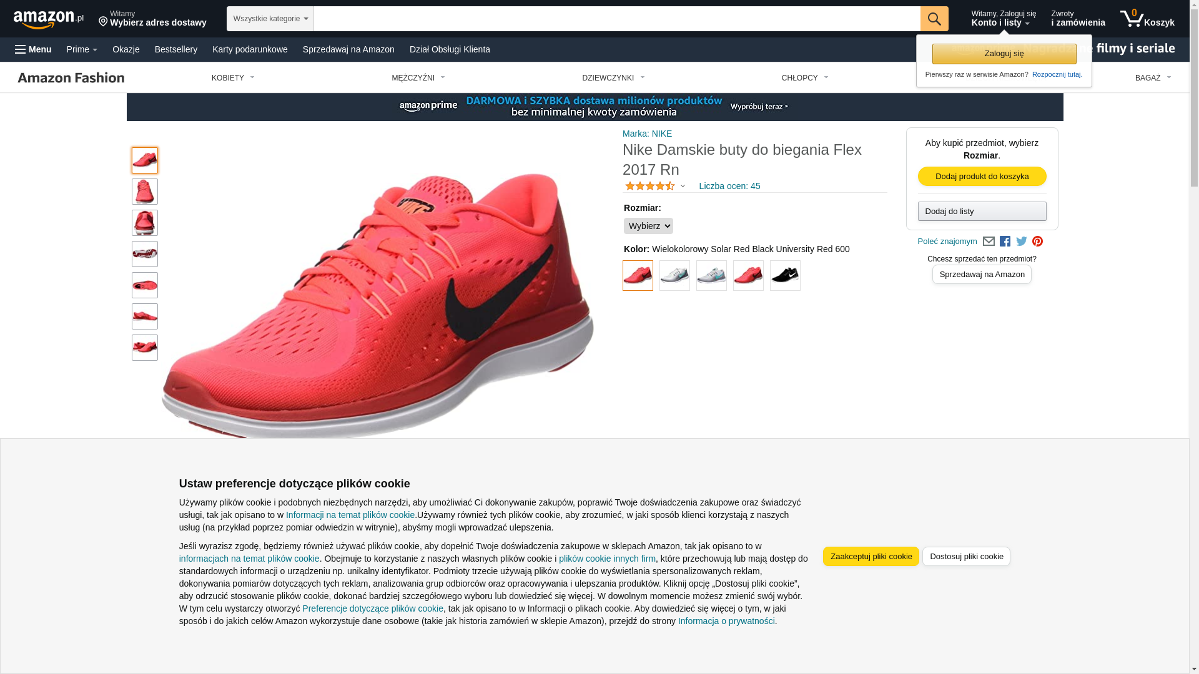Screen dimensions: 1199x674
Task: Open the shopping cart Koszyk icon
Action: (1147, 19)
